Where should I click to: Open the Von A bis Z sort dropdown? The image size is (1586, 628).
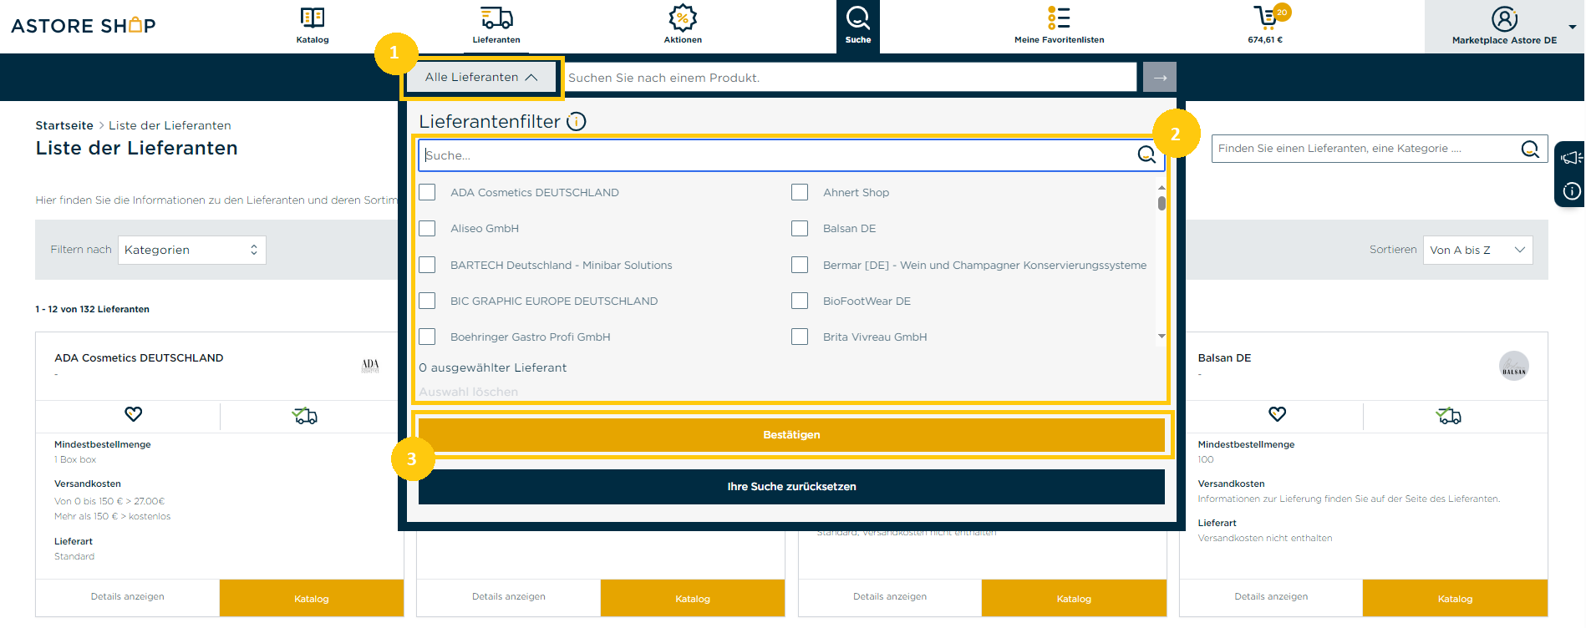(1477, 250)
